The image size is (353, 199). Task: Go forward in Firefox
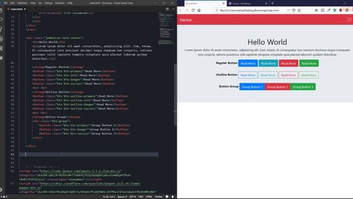[187, 10]
